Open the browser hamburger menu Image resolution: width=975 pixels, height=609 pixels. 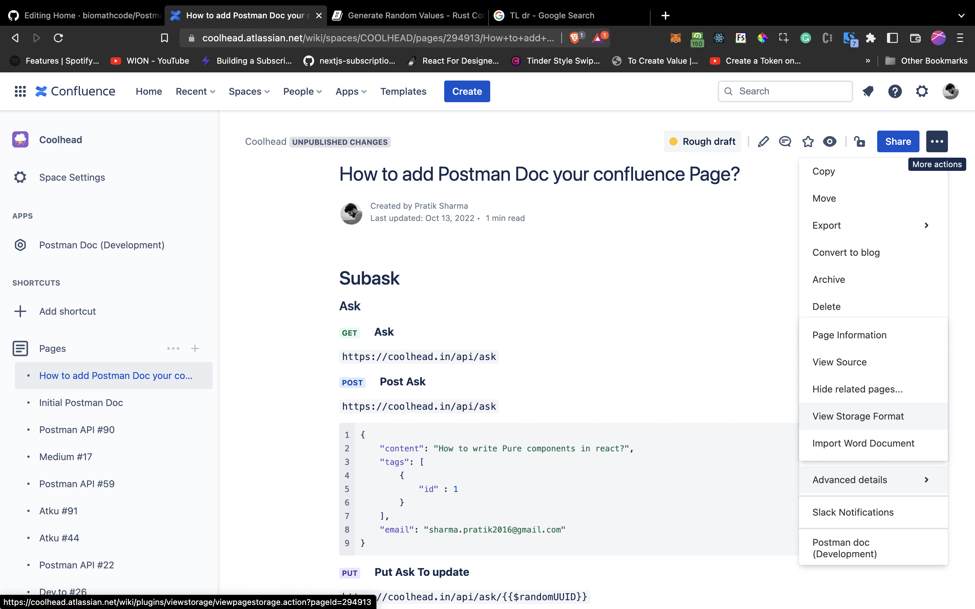click(960, 38)
